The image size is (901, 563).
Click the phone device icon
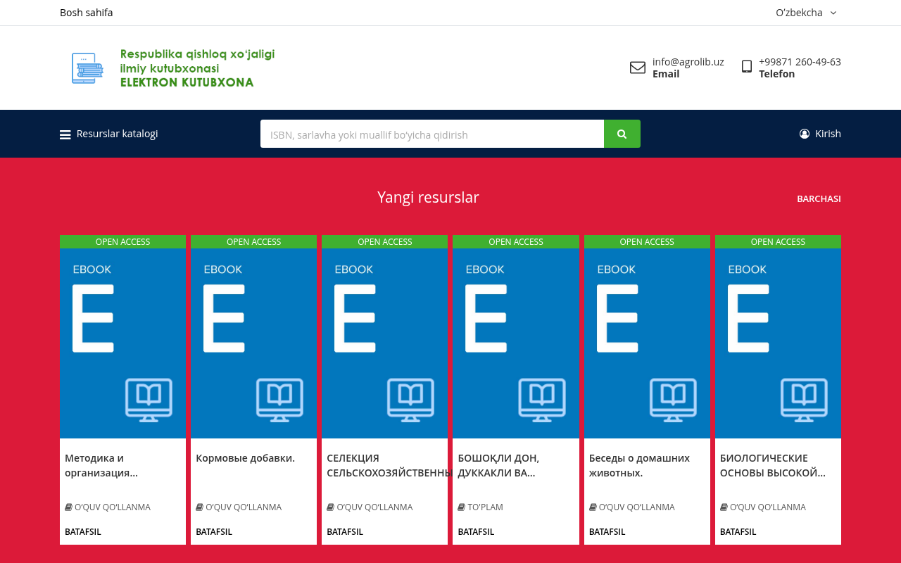pyautogui.click(x=747, y=67)
